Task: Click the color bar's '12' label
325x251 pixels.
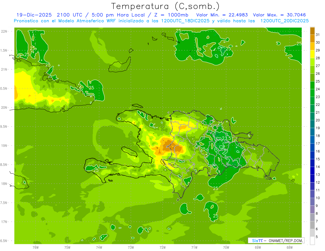Action: coord(318,182)
